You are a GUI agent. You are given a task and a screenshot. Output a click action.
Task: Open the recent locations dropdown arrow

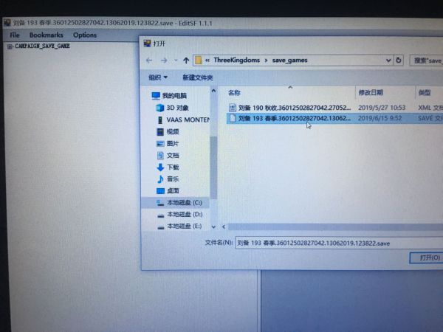(174, 60)
